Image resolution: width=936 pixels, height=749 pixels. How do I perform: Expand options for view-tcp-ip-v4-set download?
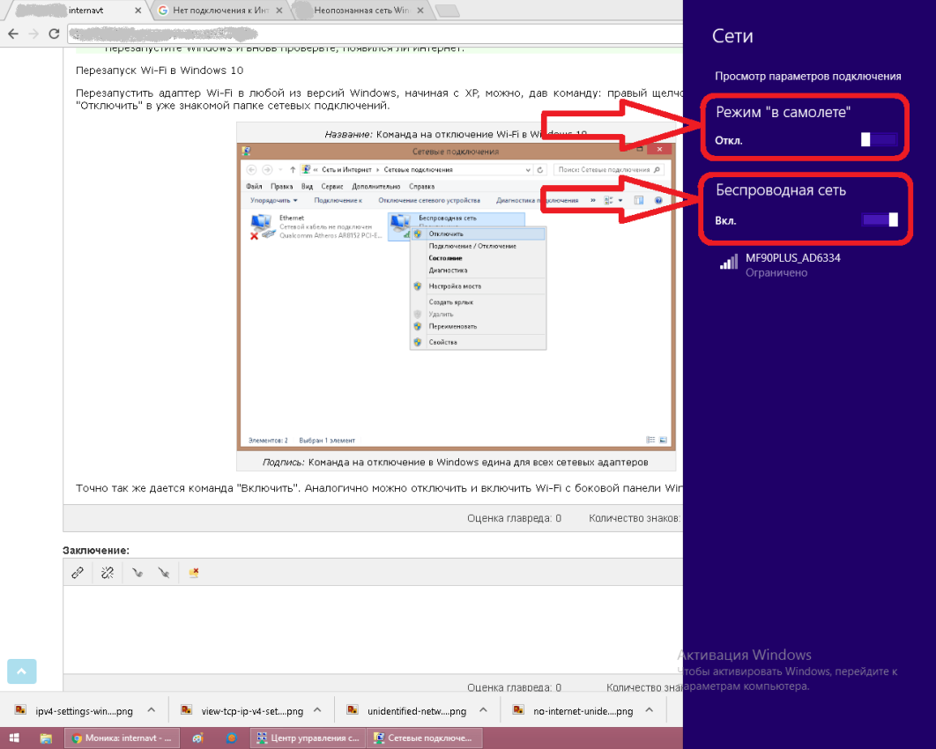click(x=317, y=710)
